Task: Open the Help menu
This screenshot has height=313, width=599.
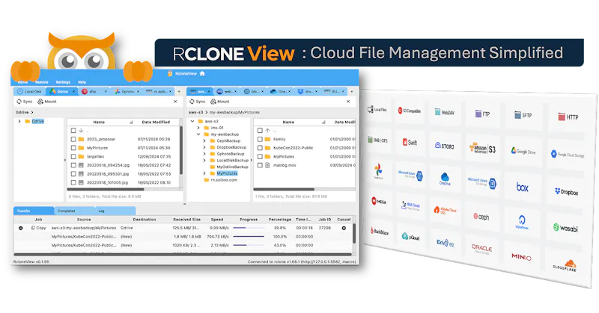Action: point(82,82)
